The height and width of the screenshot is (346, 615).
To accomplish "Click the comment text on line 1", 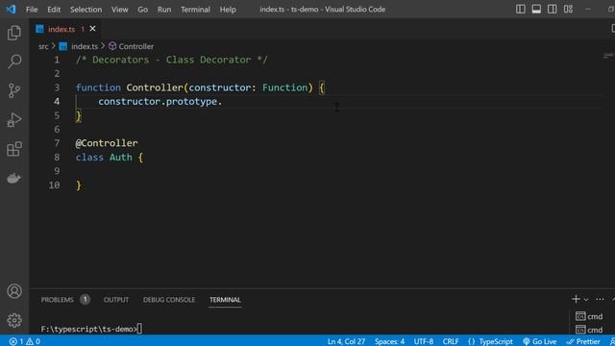I will pyautogui.click(x=171, y=60).
